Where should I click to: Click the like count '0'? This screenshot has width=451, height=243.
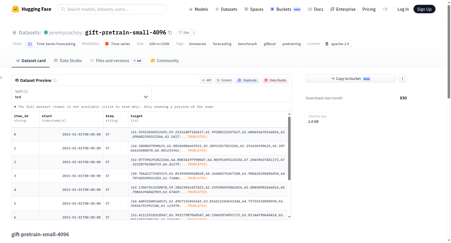coord(194,32)
